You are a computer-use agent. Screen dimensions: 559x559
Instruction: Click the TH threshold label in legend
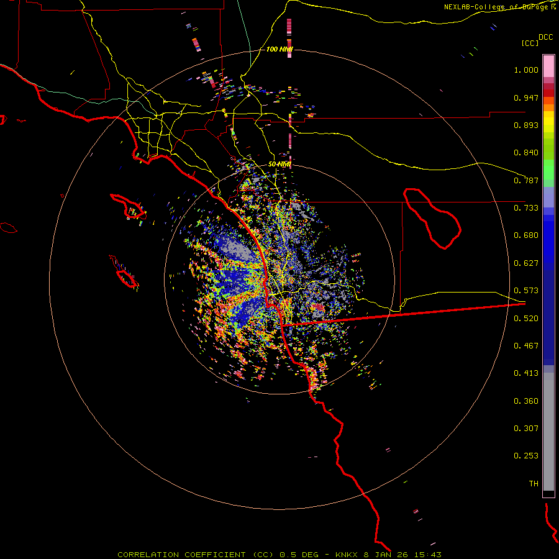(534, 484)
